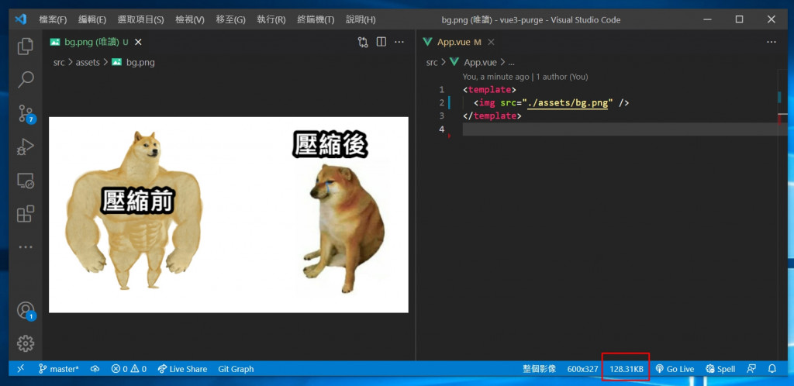This screenshot has height=386, width=794.
Task: Maximize the VS Code window
Action: pyautogui.click(x=739, y=19)
